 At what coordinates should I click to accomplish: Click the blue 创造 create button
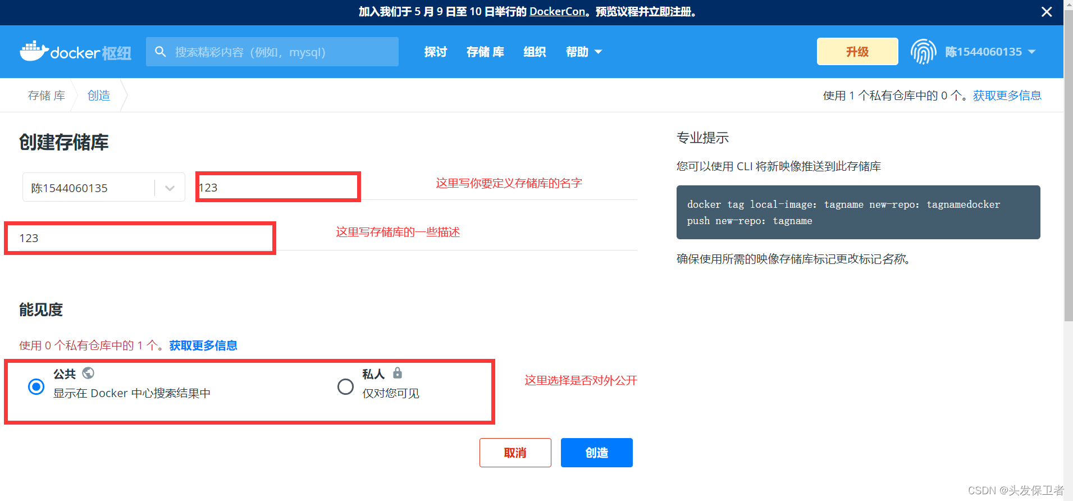597,453
